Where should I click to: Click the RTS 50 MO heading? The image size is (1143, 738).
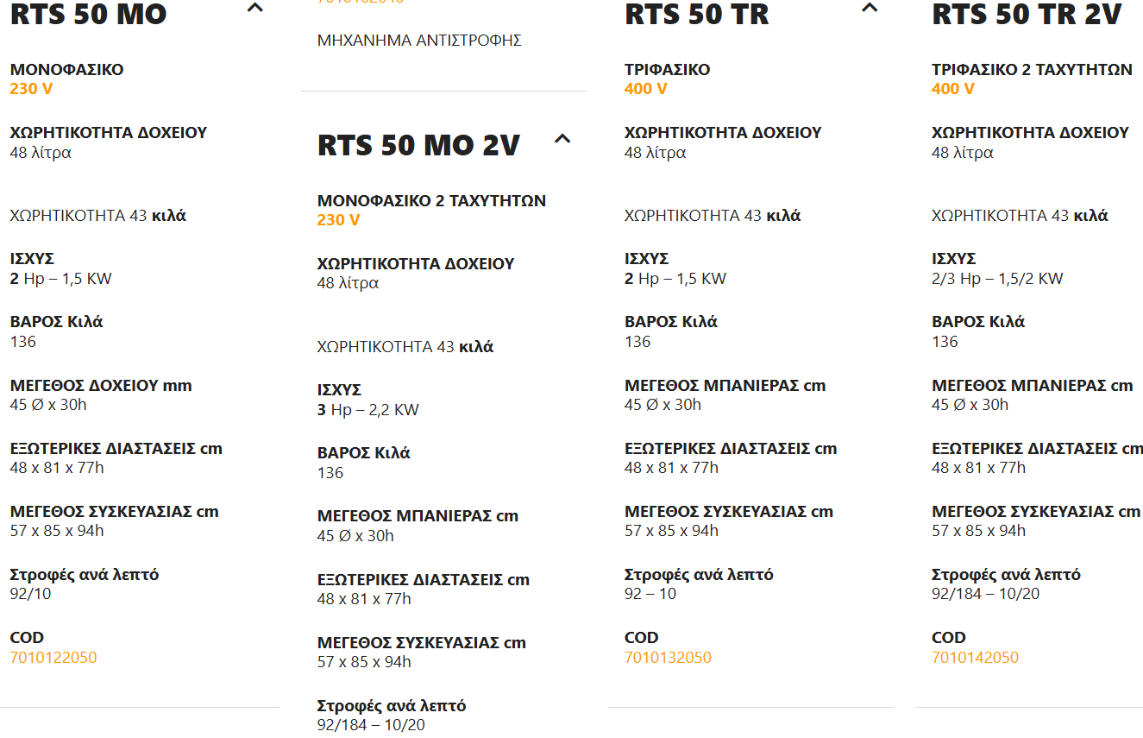88,15
